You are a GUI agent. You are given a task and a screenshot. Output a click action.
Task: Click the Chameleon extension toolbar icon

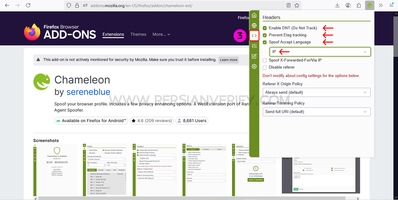tap(370, 5)
